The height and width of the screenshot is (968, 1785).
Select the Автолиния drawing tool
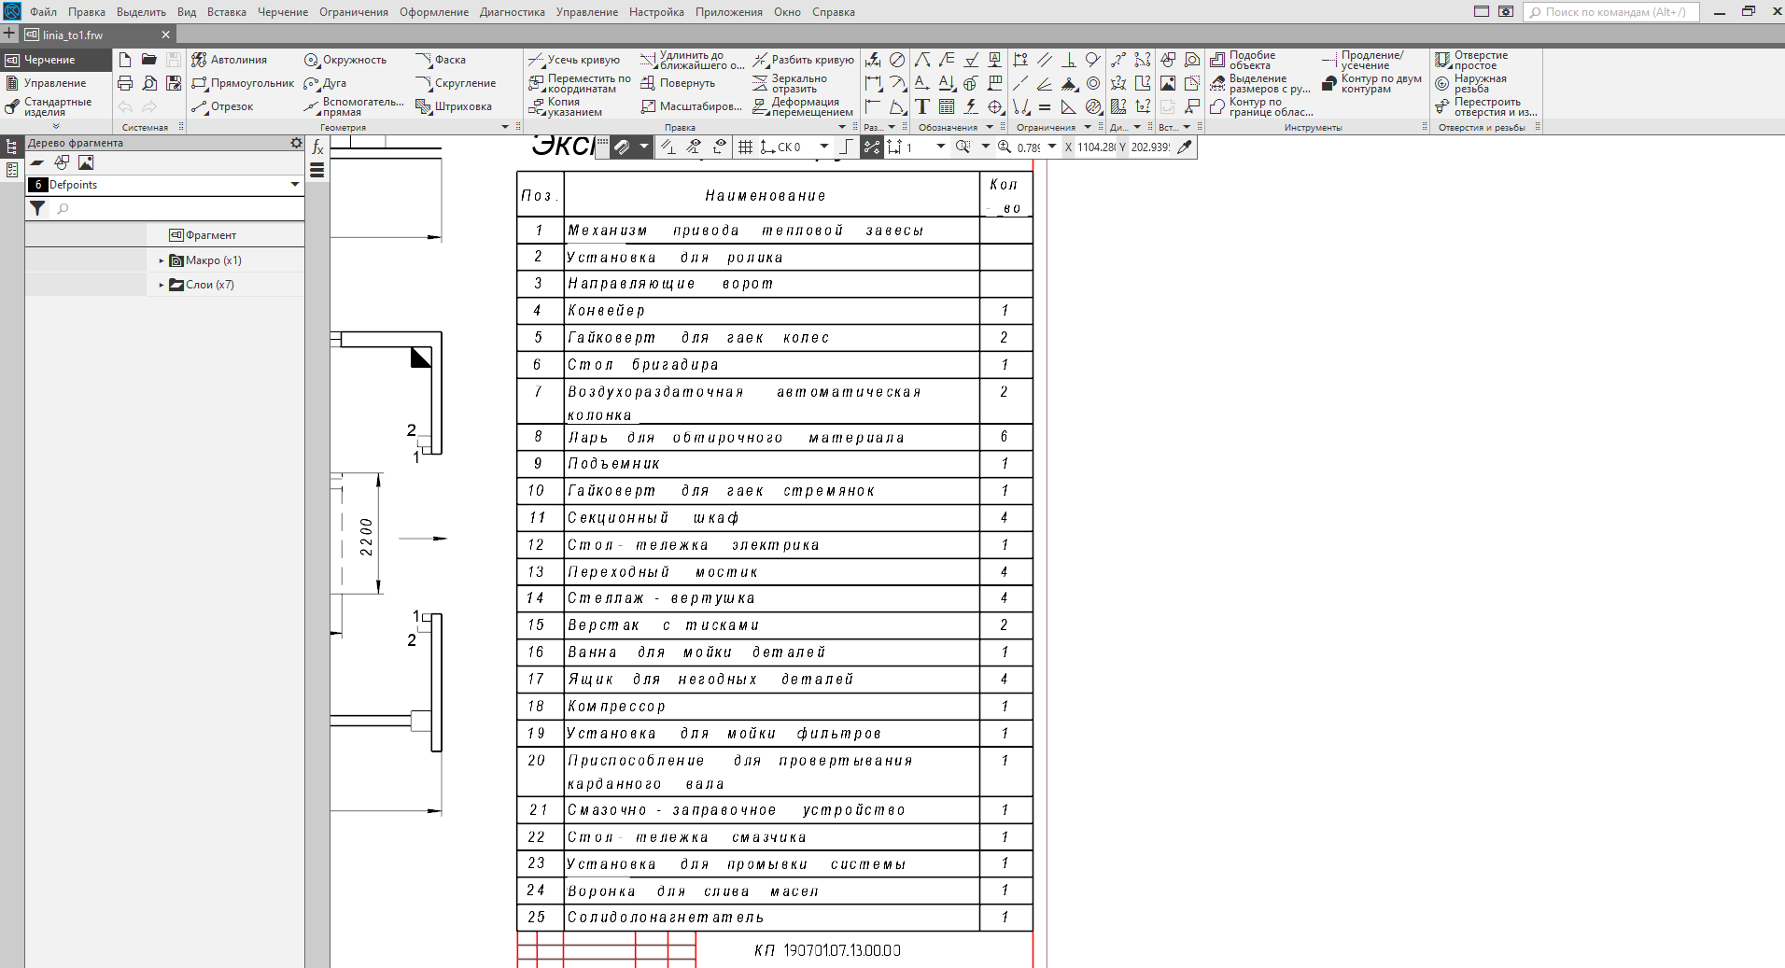coord(230,60)
